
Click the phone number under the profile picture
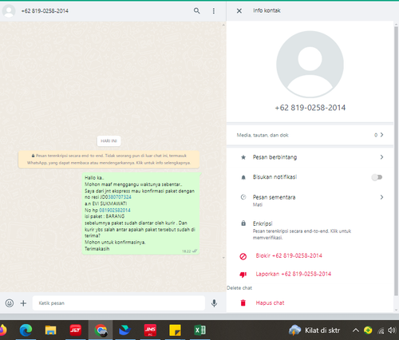310,108
